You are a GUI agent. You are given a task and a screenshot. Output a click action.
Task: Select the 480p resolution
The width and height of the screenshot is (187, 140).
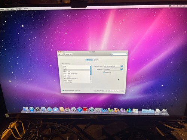(76, 66)
